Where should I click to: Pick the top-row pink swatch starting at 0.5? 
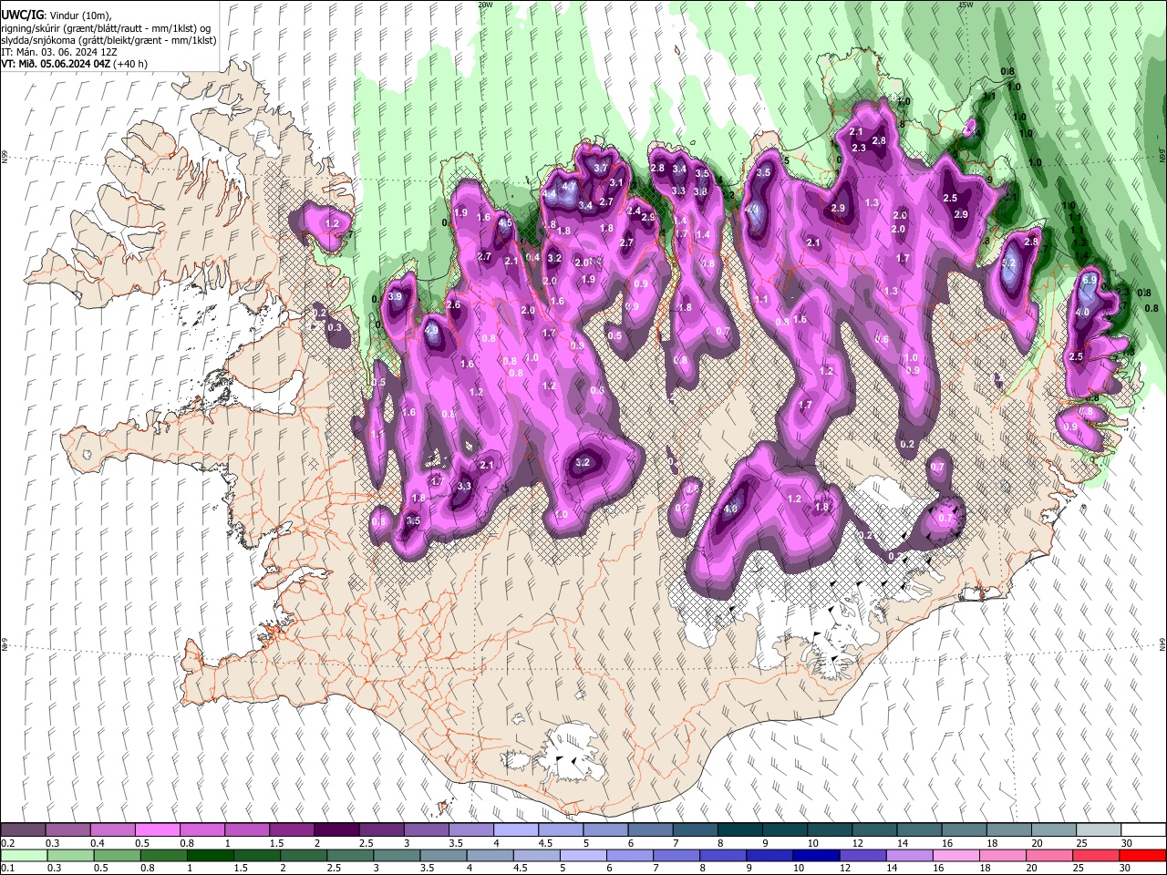[157, 830]
